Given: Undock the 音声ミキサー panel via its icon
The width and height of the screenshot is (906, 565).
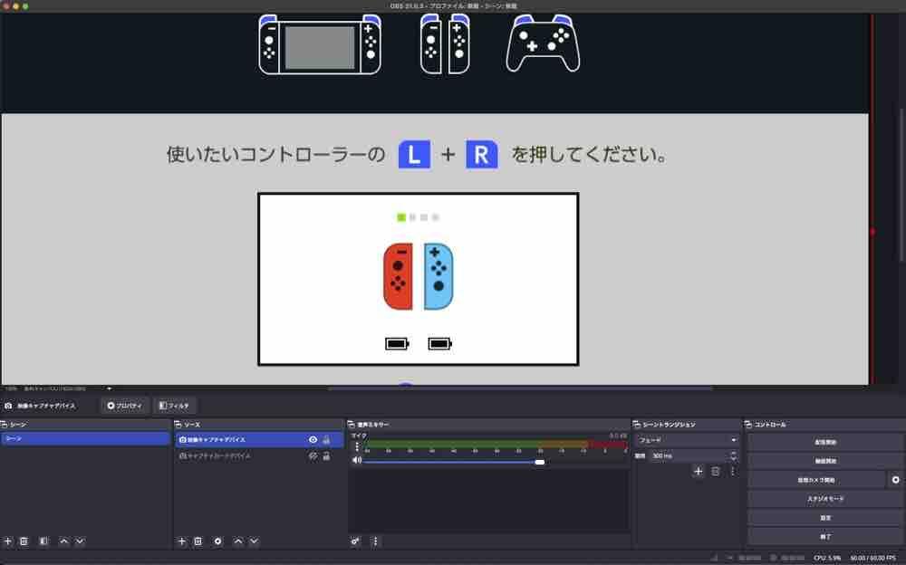Looking at the screenshot, I should (x=352, y=425).
